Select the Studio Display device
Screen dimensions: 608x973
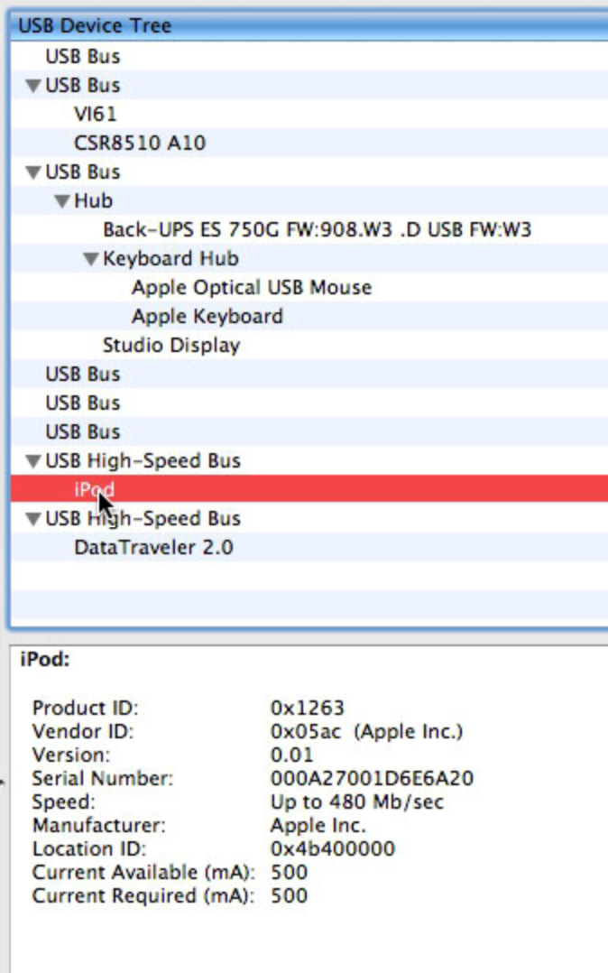click(x=170, y=346)
